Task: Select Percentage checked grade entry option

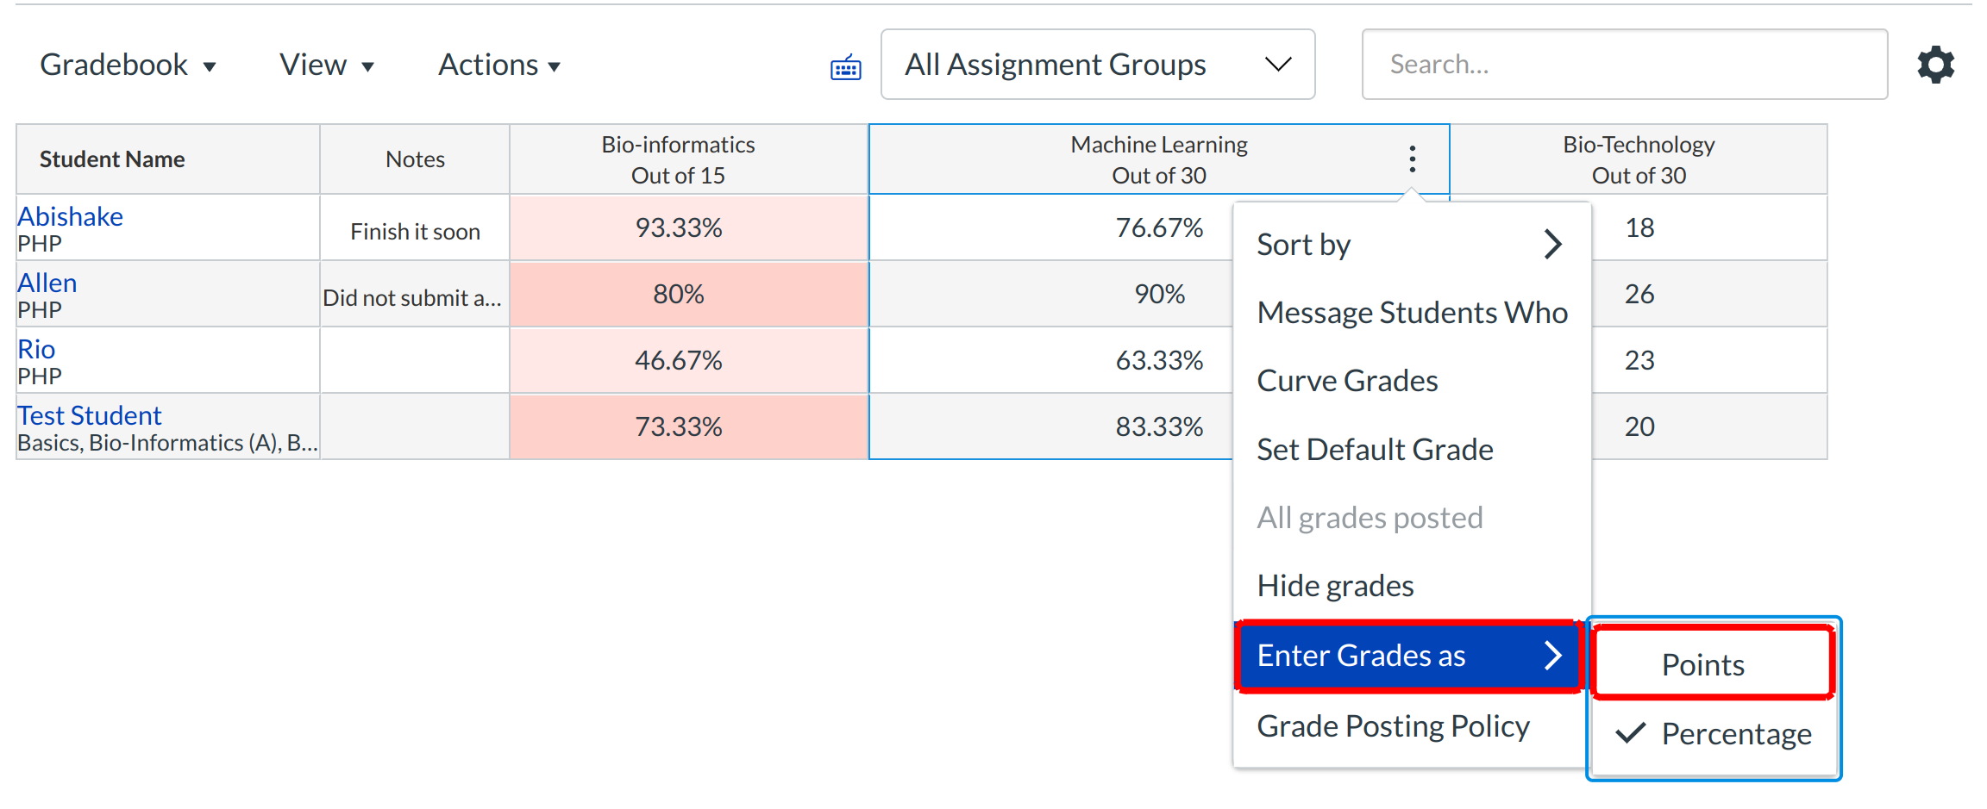Action: click(x=1735, y=734)
